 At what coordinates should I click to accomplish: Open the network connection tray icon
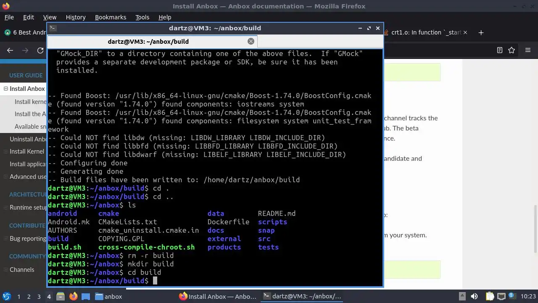[501, 296]
